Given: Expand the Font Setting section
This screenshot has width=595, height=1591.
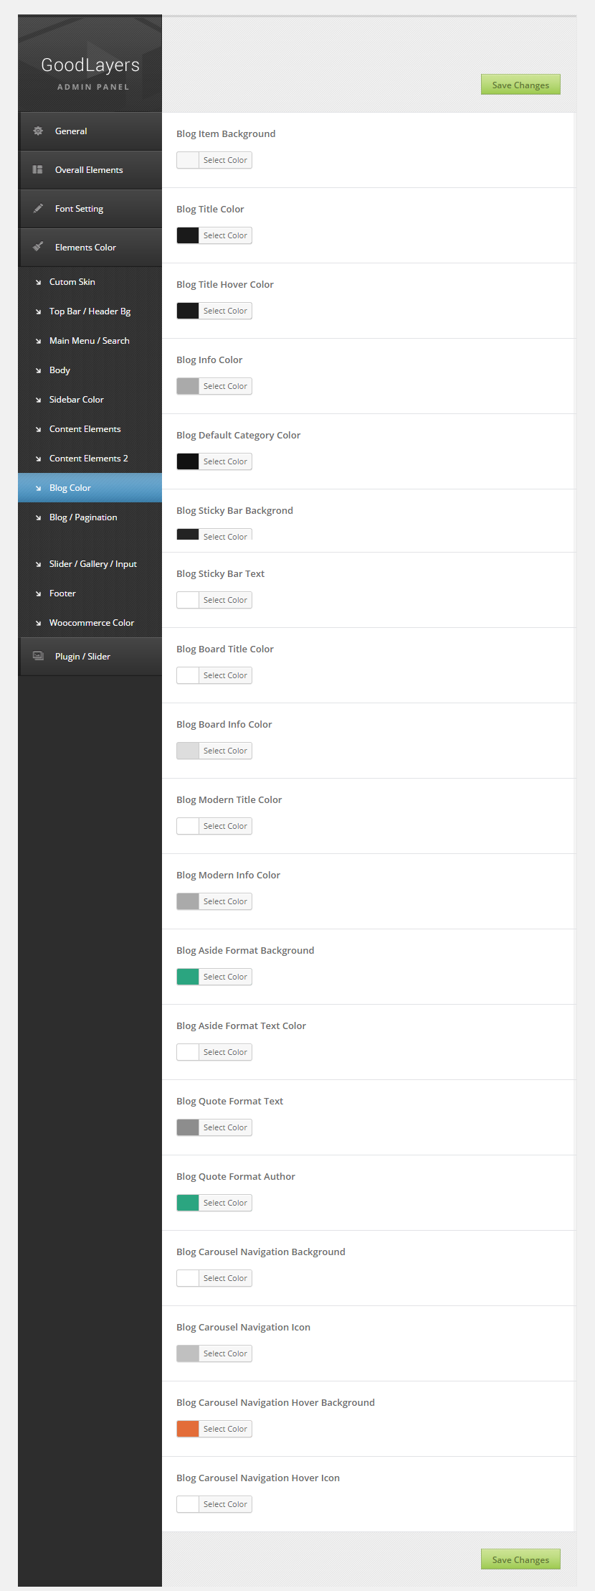Looking at the screenshot, I should [x=79, y=209].
